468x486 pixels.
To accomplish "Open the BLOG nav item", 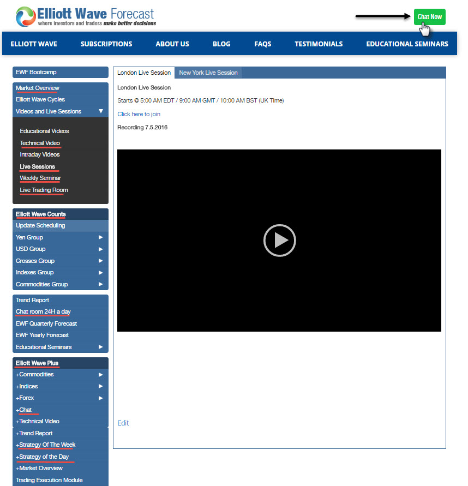I will click(221, 44).
